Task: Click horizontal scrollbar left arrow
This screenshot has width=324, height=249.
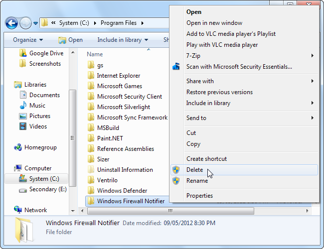Action: point(82,211)
